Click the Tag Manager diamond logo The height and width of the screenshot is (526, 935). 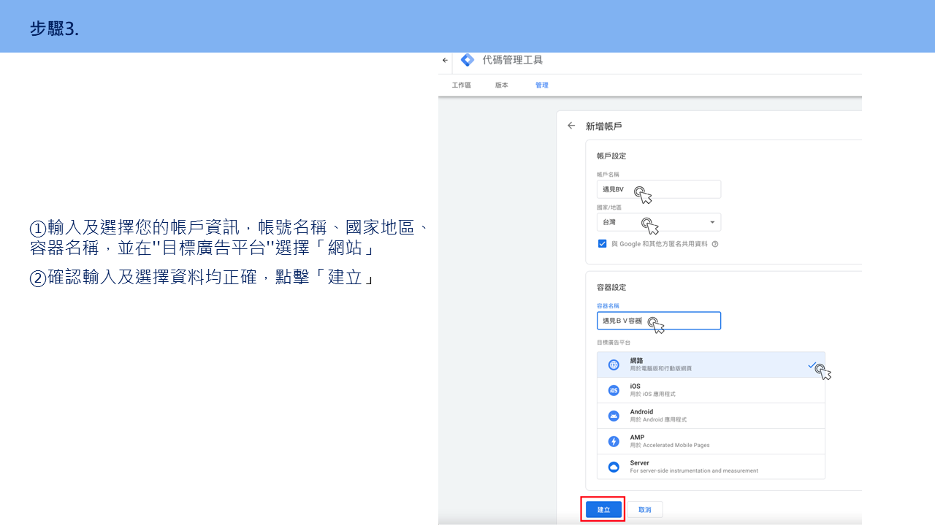(467, 60)
